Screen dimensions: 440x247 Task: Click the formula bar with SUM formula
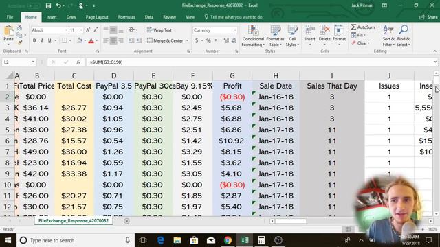pos(260,62)
